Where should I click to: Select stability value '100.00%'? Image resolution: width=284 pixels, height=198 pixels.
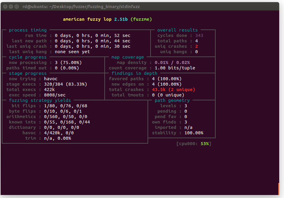pyautogui.click(x=194, y=133)
